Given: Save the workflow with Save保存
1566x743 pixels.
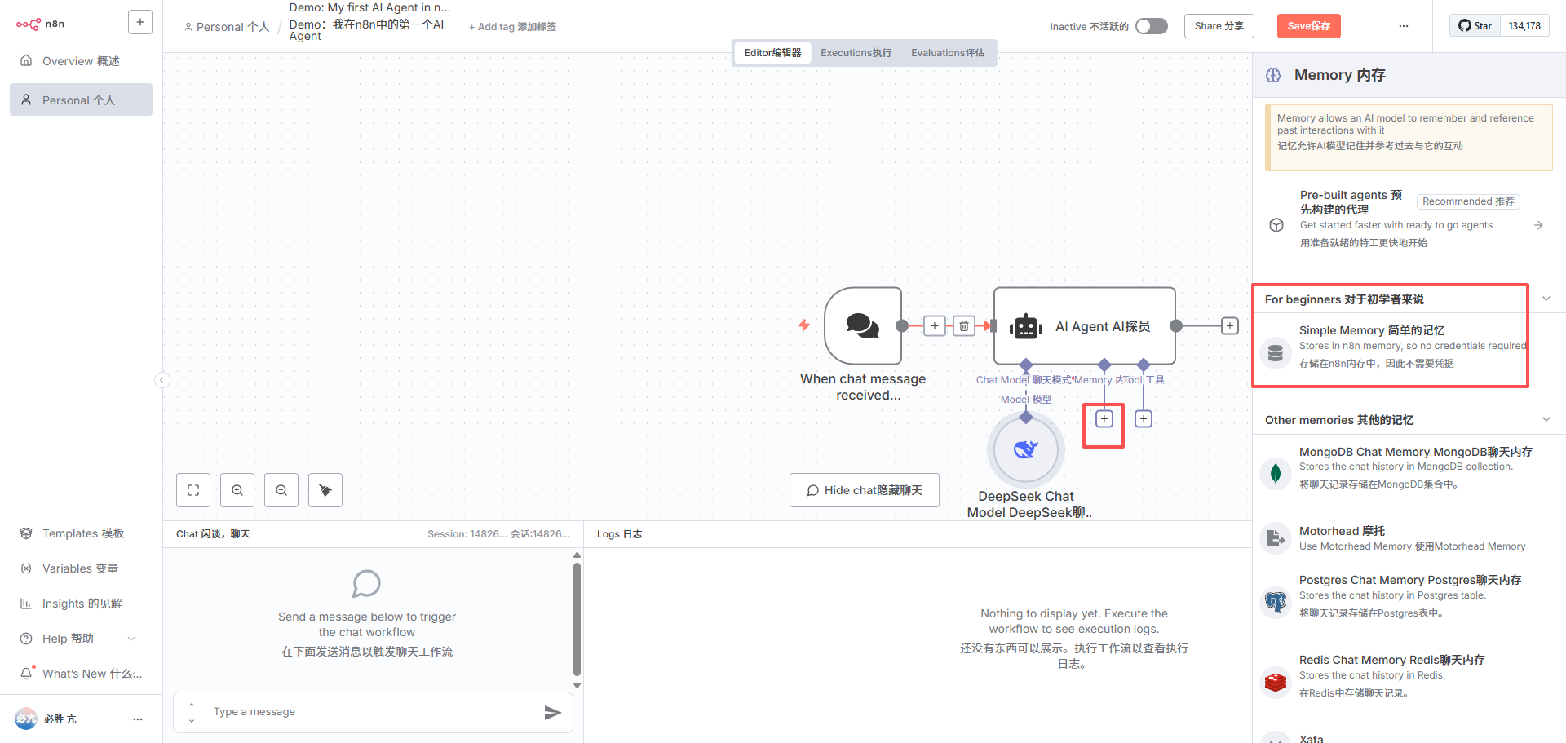Looking at the screenshot, I should pyautogui.click(x=1308, y=26).
